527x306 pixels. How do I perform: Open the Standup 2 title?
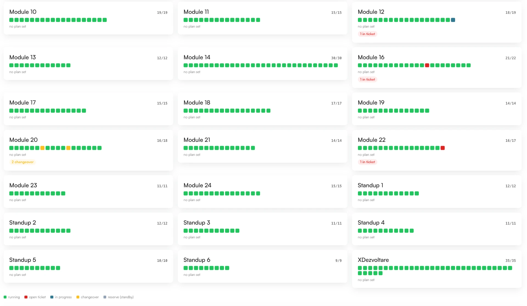coord(23,222)
